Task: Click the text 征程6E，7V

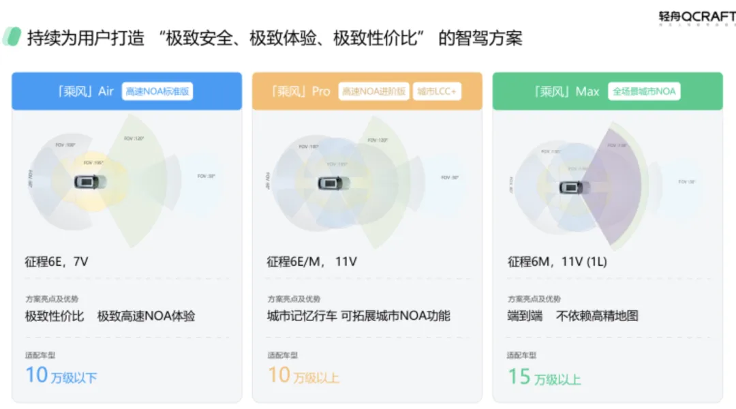Action: click(57, 262)
